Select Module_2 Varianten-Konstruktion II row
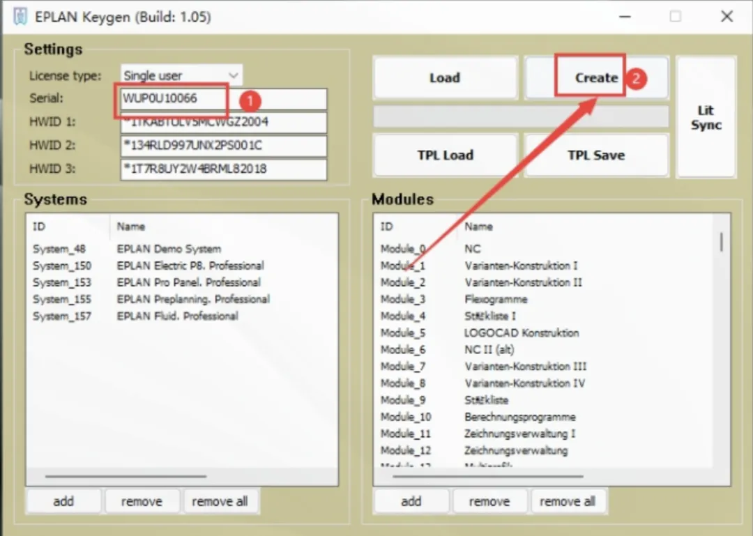 click(x=544, y=282)
